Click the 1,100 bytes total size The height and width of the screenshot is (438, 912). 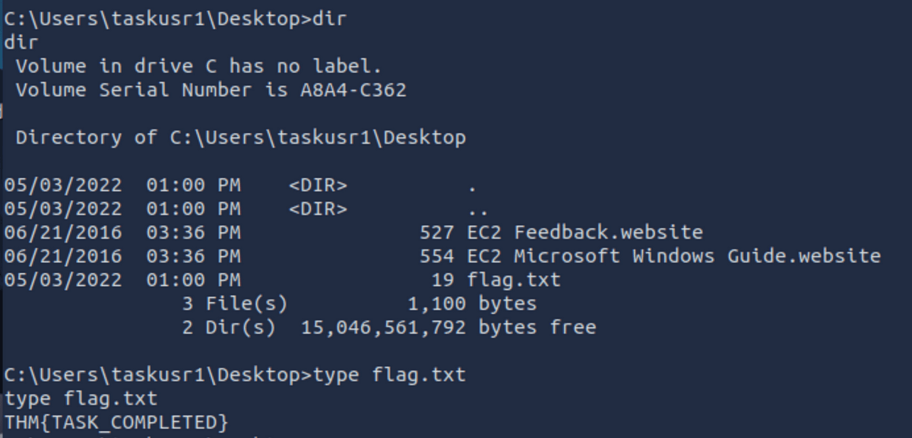(472, 303)
